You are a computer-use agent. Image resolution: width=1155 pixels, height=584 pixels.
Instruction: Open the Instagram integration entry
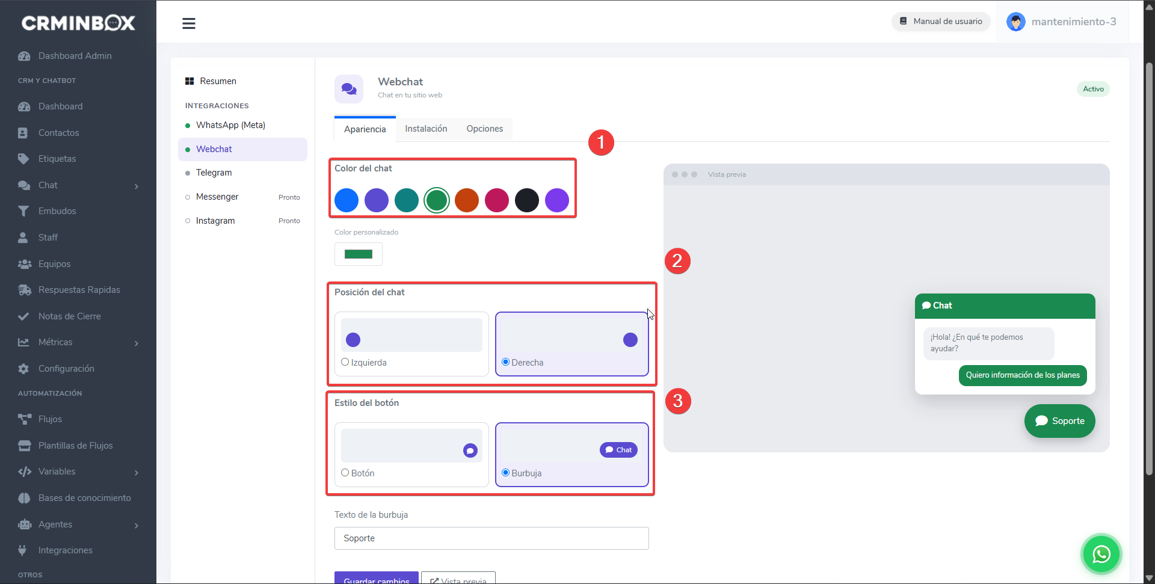point(242,221)
